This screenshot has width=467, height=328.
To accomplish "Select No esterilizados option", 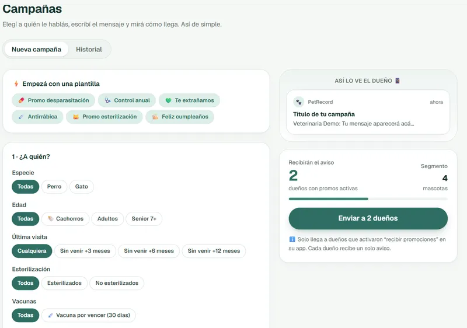I will pos(117,283).
